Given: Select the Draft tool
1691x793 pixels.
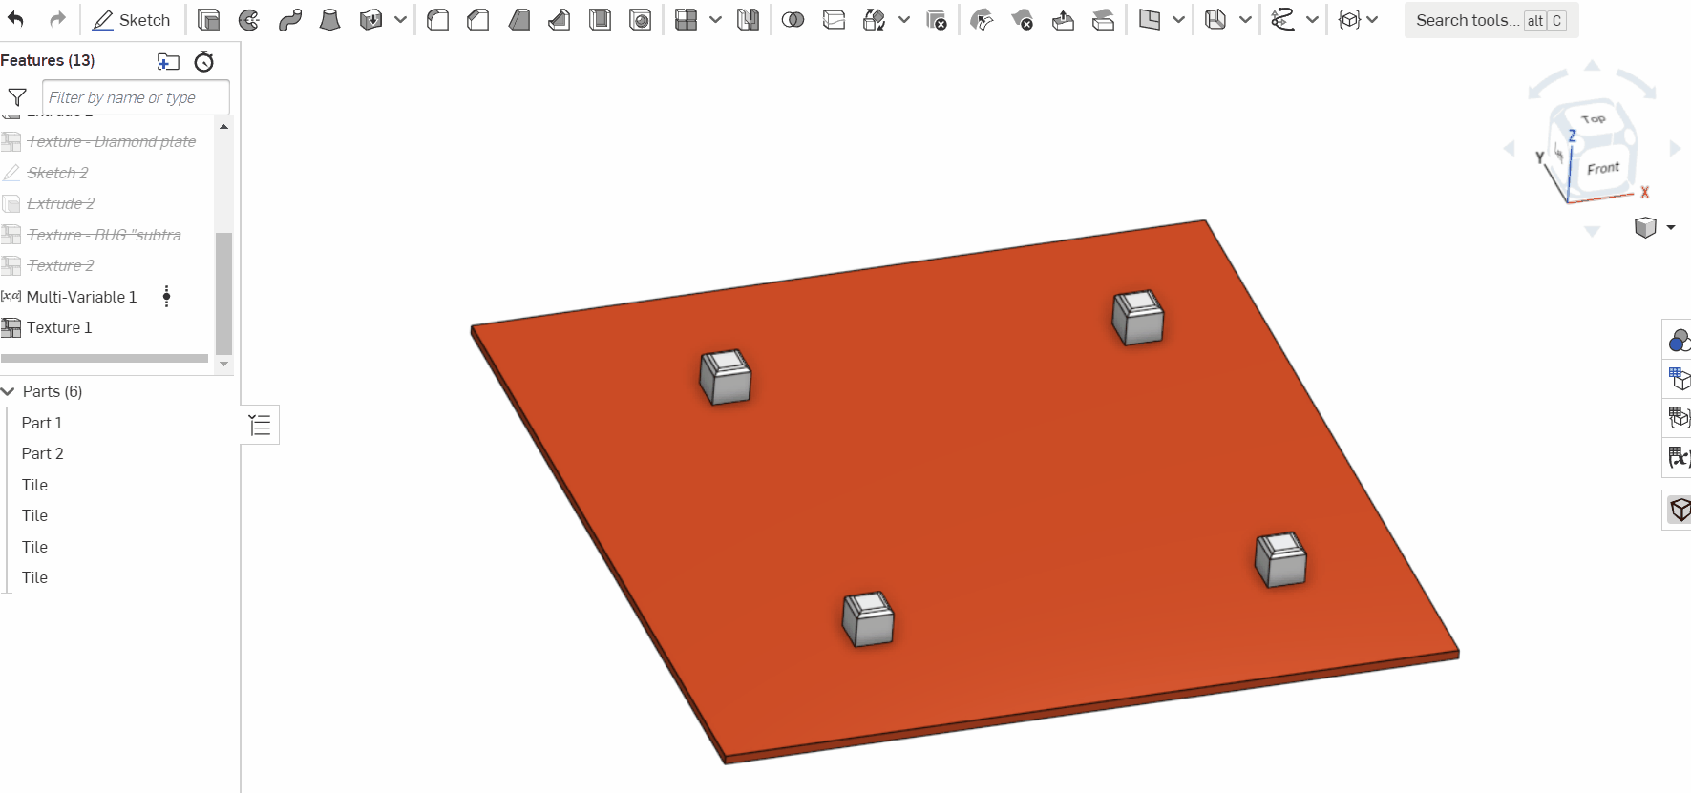Looking at the screenshot, I should [x=519, y=20].
